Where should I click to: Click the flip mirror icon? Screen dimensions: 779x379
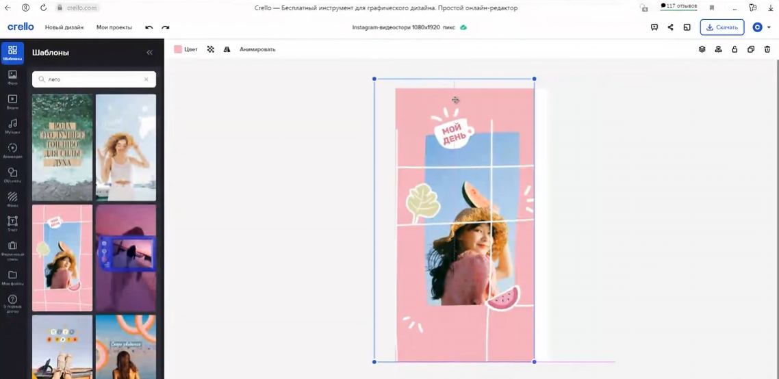point(227,49)
